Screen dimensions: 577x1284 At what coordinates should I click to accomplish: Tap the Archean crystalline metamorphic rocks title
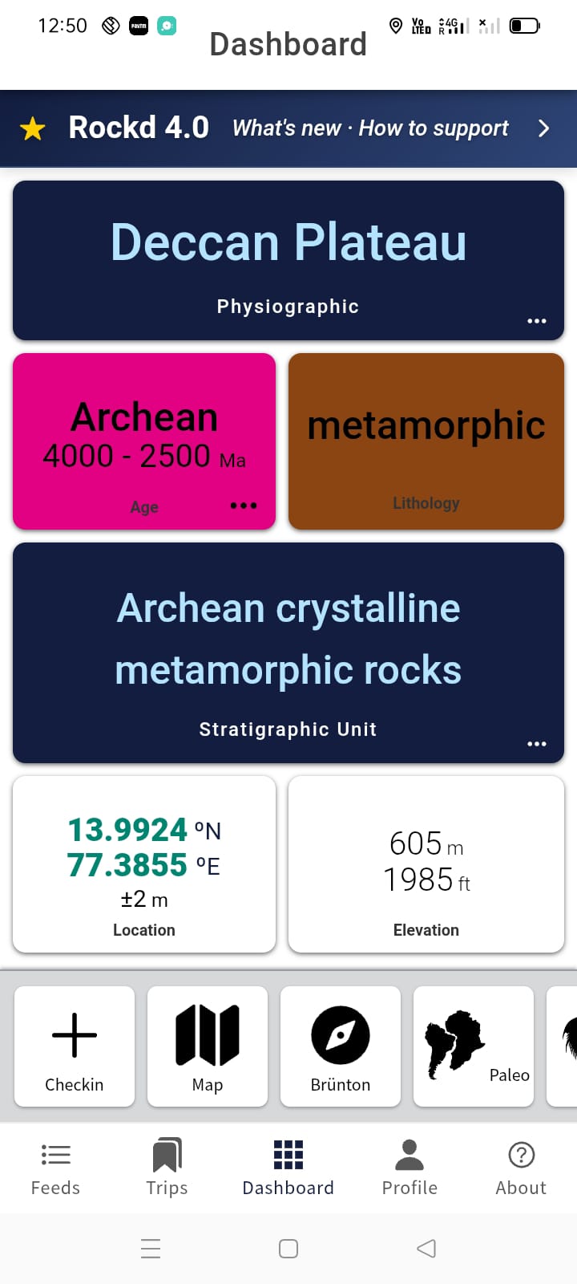pos(288,639)
